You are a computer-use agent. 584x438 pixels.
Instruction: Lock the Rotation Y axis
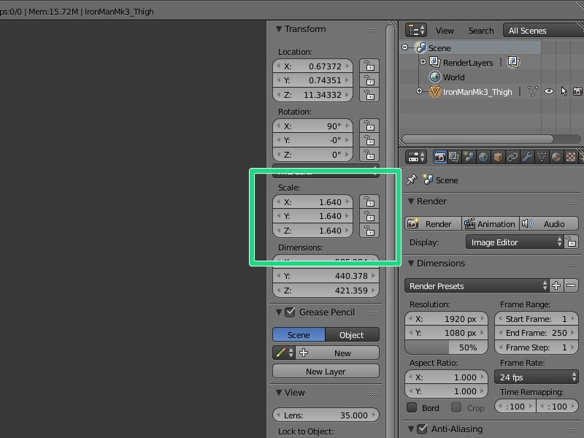pos(369,140)
